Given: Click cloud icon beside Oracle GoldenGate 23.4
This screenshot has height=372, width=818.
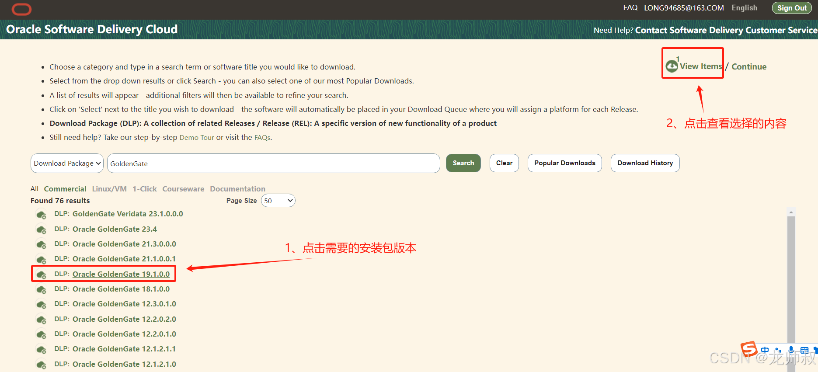Looking at the screenshot, I should (41, 229).
